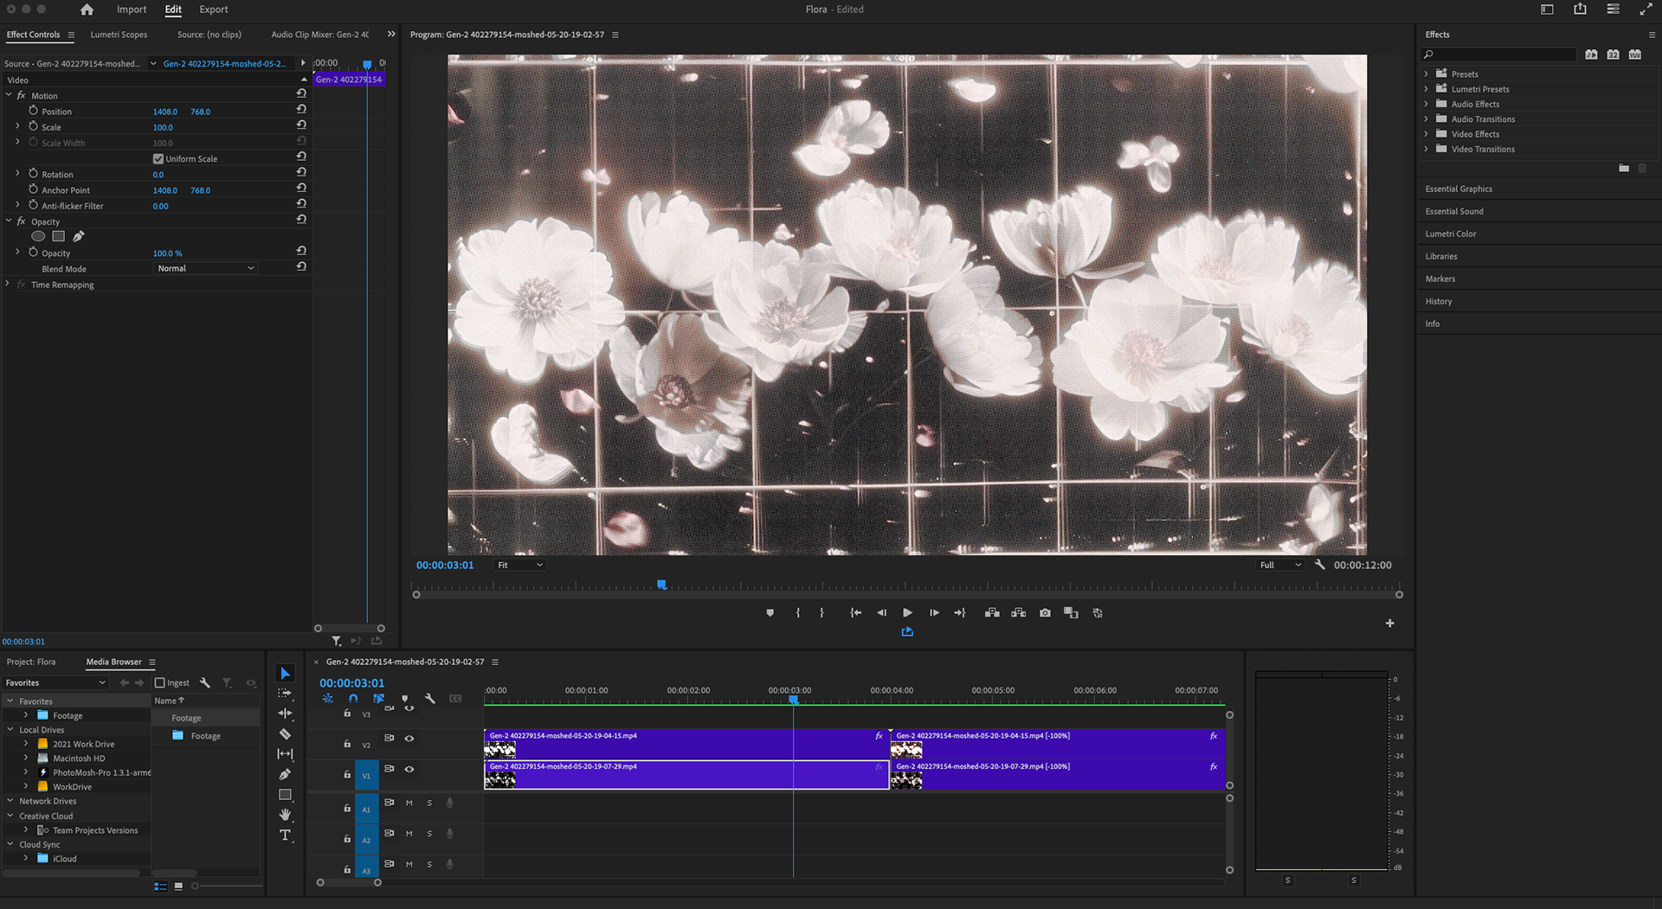Viewport: 1662px width, 909px height.
Task: Step back one frame
Action: click(881, 612)
